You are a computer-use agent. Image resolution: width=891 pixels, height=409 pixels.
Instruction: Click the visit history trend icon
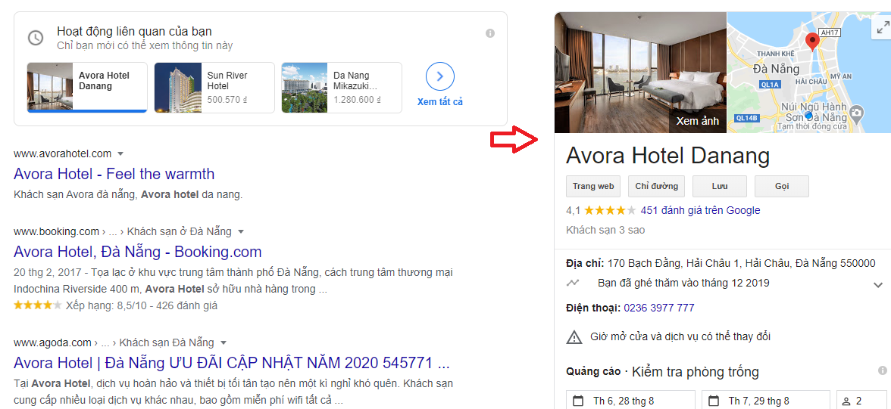point(573,282)
